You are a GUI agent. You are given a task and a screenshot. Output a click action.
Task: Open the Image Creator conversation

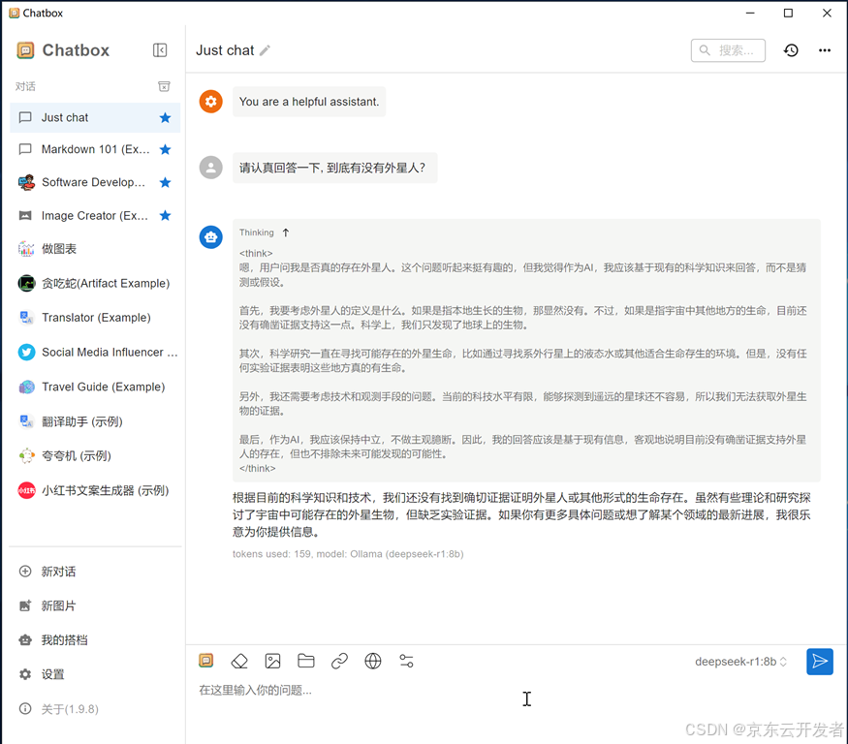[x=95, y=216]
